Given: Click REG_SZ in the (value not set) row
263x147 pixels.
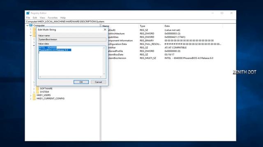Looking at the screenshot, I should tap(144, 30).
